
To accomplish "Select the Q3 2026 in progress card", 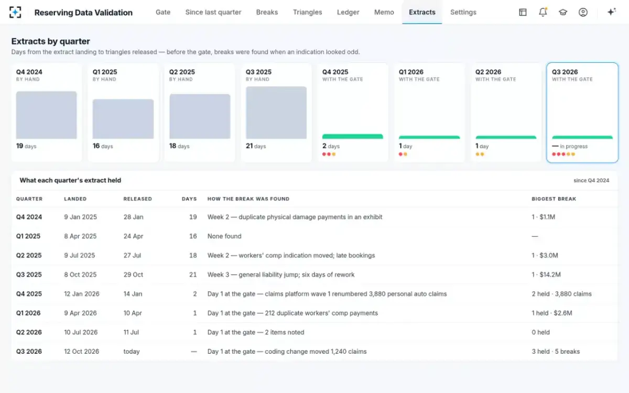I will [582, 113].
